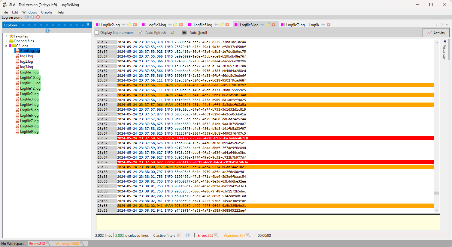Search errors via magnifier next to Errors:202
Screen dimensions: 452x247
216,235
